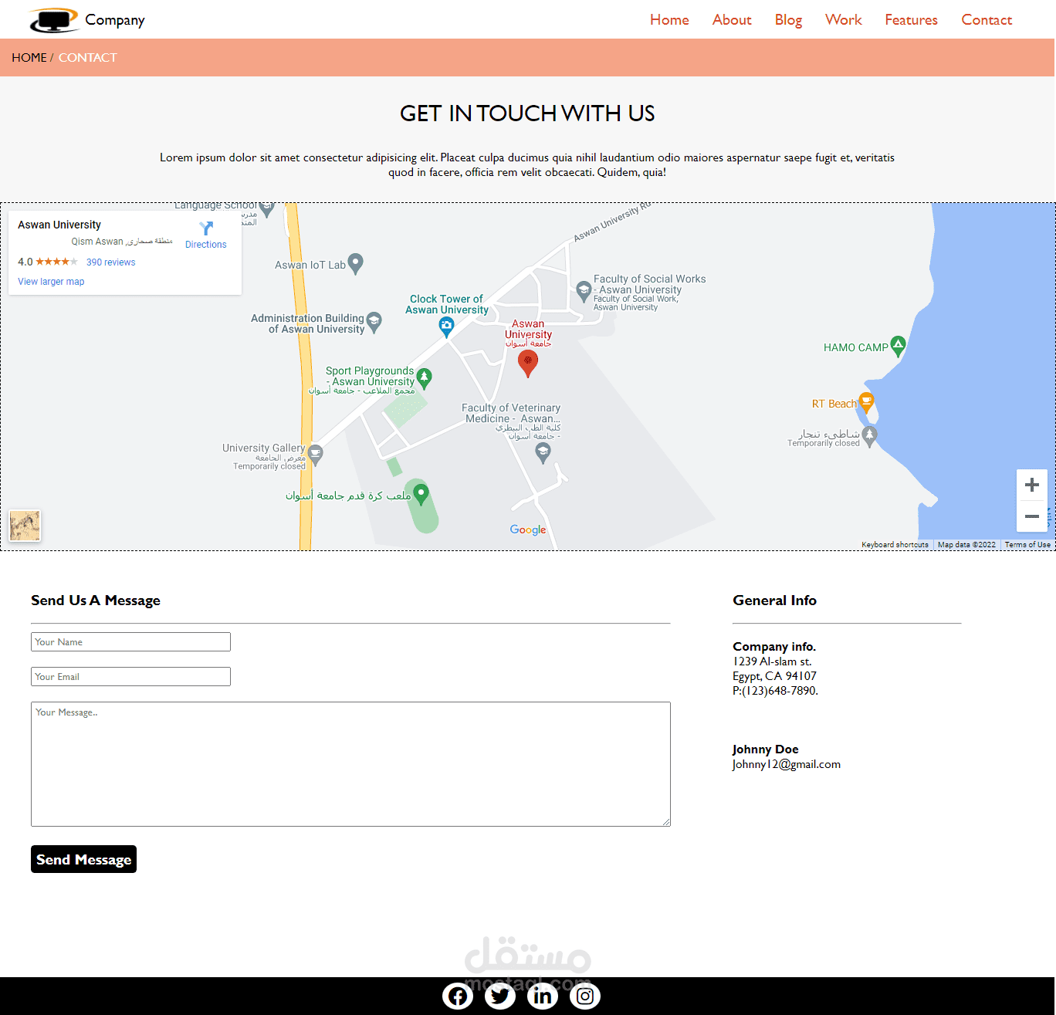
Task: Click the RT Beach map marker
Action: [x=866, y=403]
